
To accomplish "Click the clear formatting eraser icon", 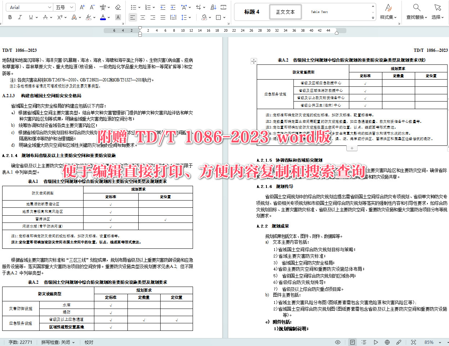I will click(118, 8).
